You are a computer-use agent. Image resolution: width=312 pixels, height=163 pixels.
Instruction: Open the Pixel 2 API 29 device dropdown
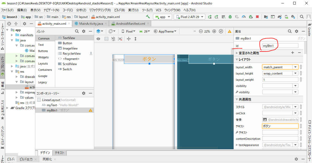(x=189, y=17)
